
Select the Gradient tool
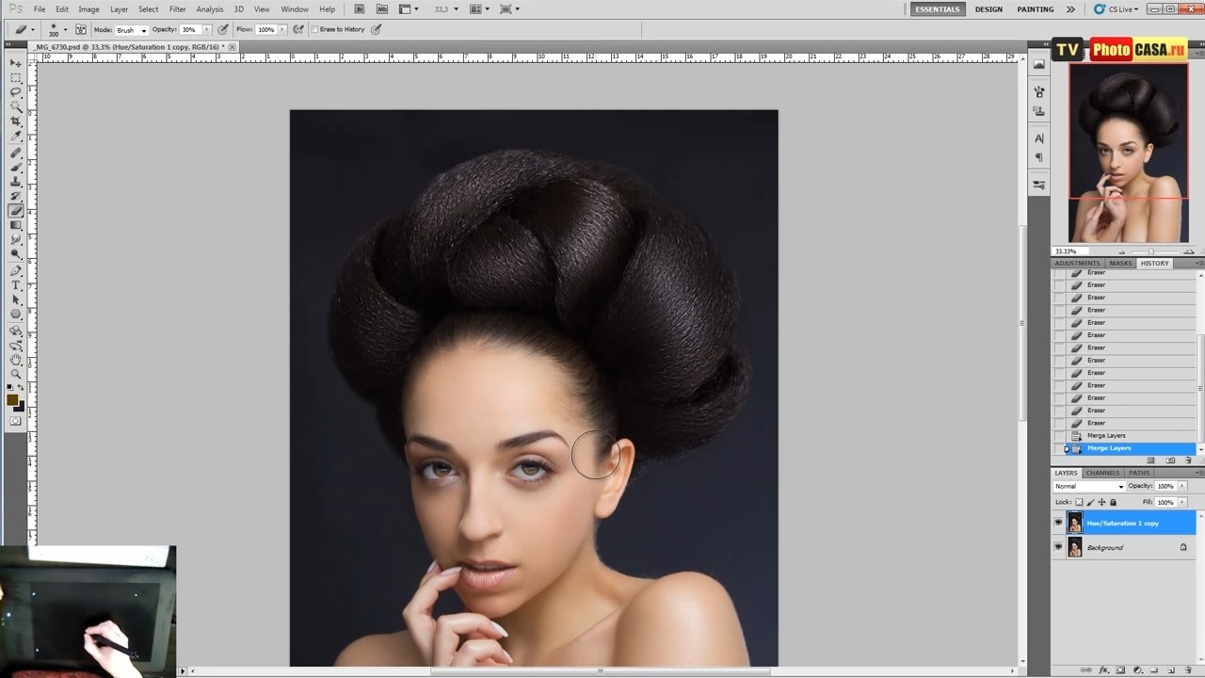point(16,225)
